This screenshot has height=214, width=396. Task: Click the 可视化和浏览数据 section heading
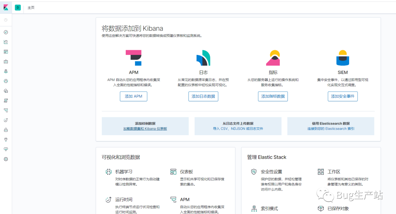pyautogui.click(x=121, y=157)
